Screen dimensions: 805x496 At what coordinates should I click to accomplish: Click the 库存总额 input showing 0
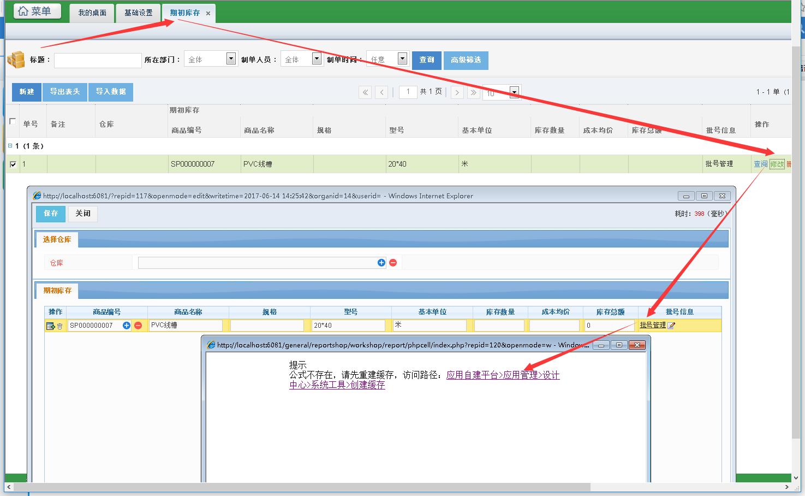[x=609, y=325]
